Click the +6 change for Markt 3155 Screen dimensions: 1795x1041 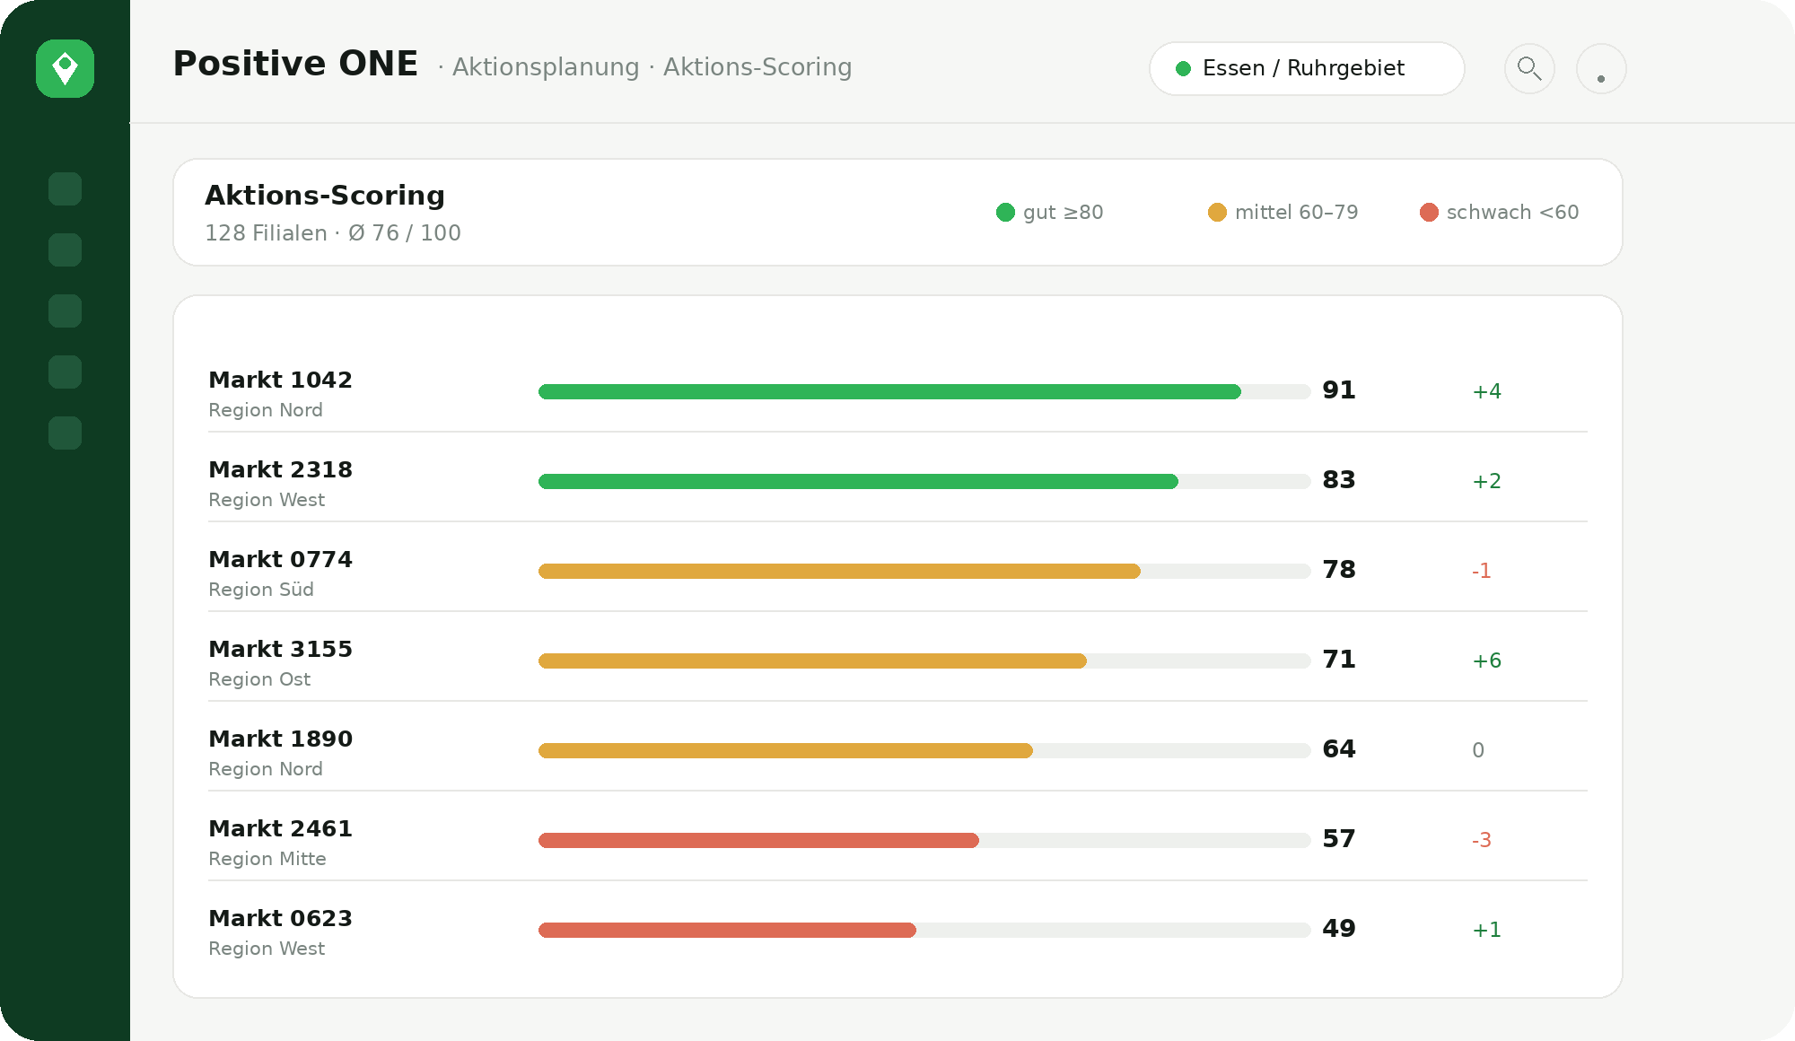pyautogui.click(x=1486, y=660)
